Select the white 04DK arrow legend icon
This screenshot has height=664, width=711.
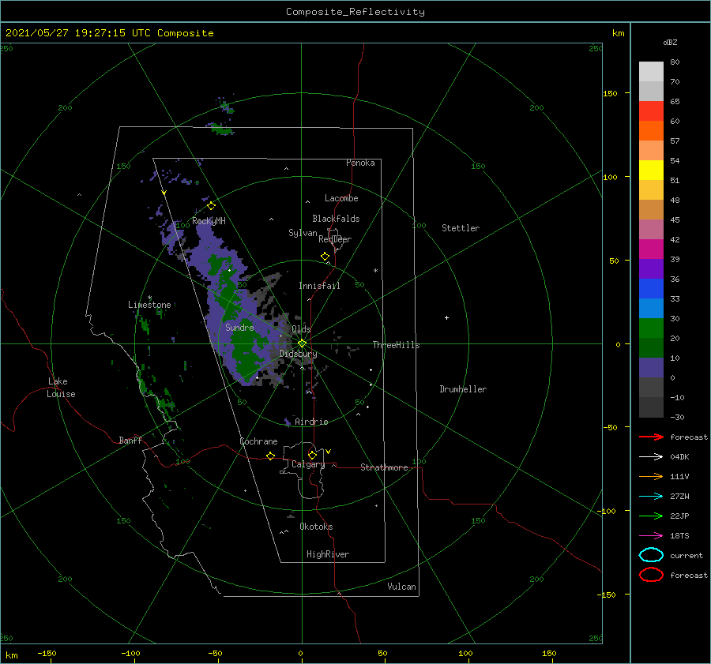(x=651, y=456)
